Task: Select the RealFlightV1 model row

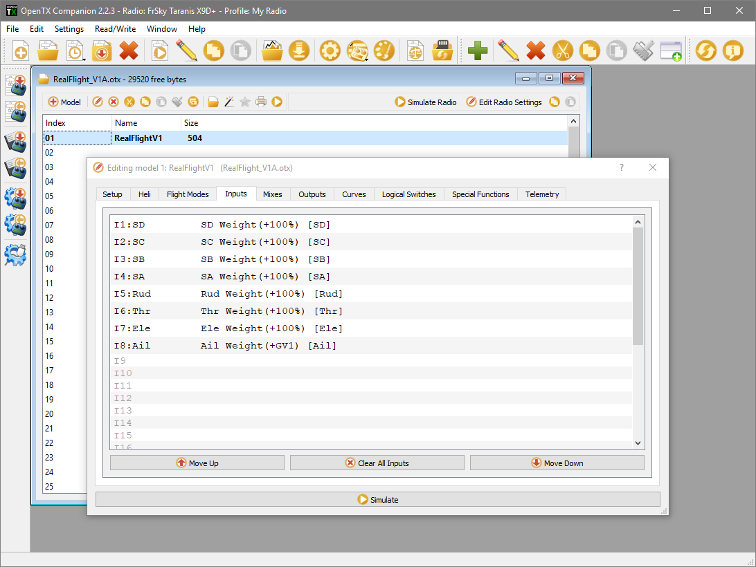Action: 305,138
